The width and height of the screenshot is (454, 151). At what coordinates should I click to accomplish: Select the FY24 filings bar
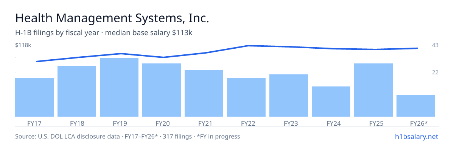(x=331, y=102)
